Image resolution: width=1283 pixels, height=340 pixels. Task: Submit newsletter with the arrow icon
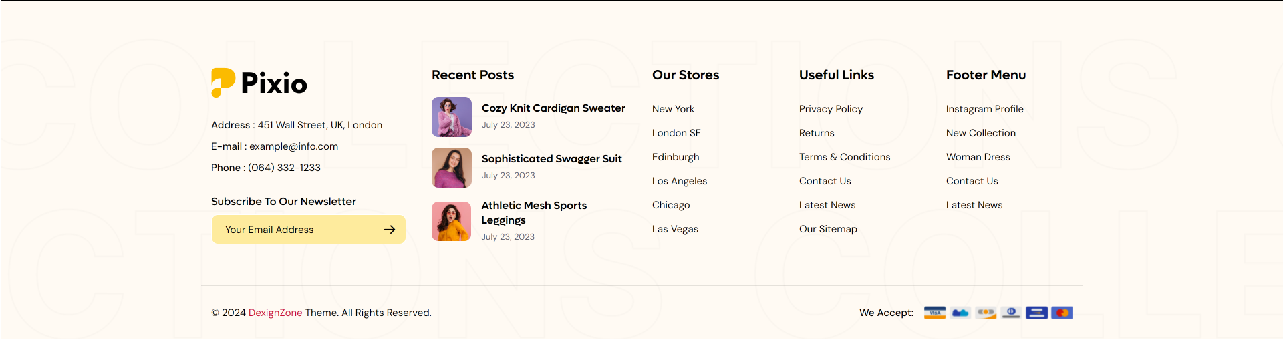(390, 230)
